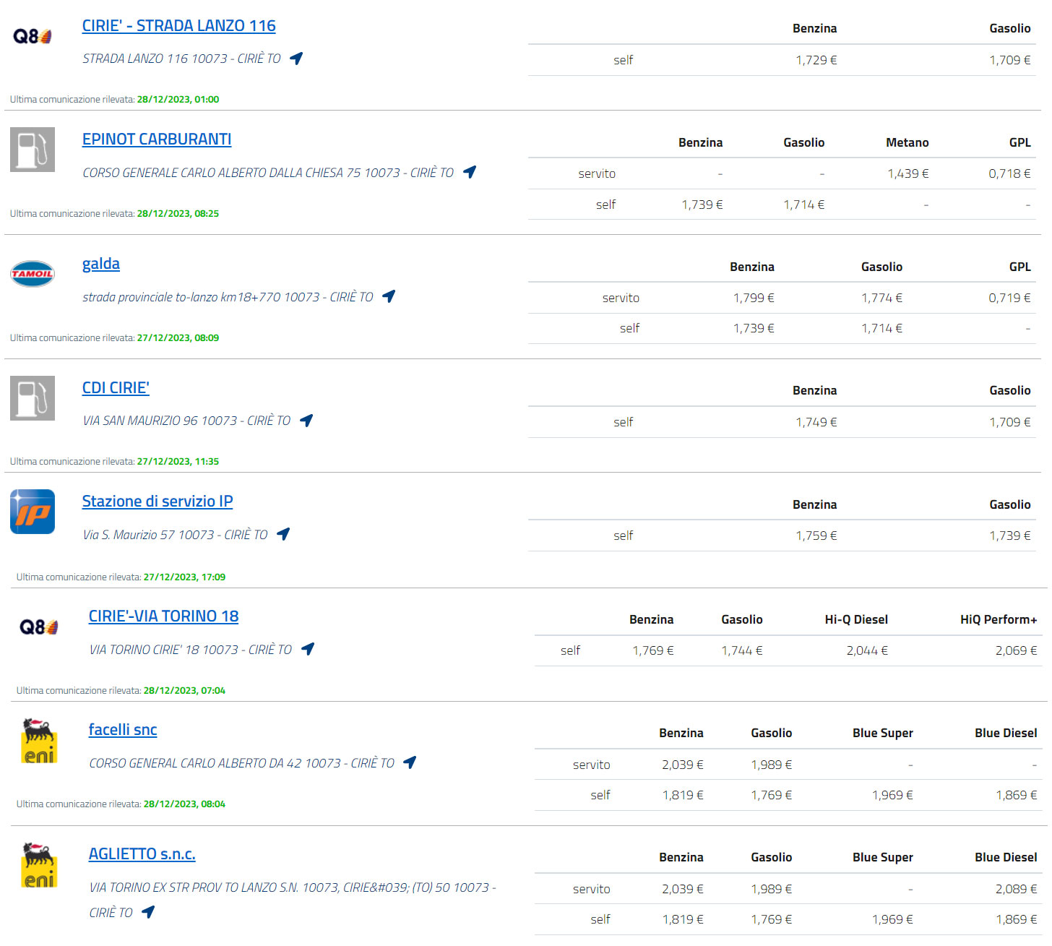Open the EPINOT CARBURANTI station link
The height and width of the screenshot is (946, 1052).
(x=157, y=139)
